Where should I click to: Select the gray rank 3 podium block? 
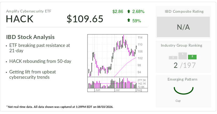coord(173,58)
